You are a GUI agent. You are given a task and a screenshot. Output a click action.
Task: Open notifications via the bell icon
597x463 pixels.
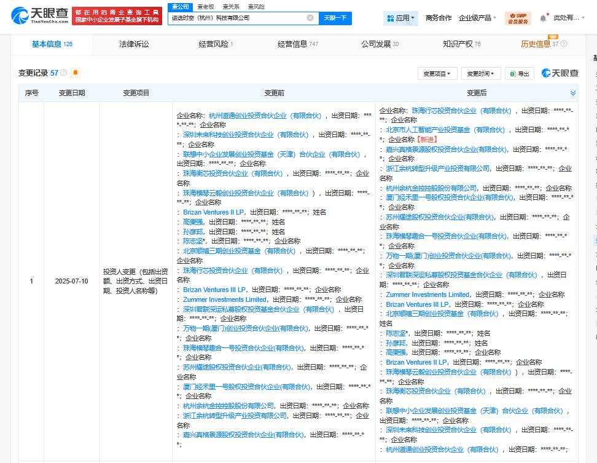(543, 18)
